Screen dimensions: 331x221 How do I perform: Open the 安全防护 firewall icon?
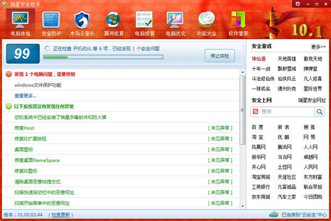click(x=51, y=20)
